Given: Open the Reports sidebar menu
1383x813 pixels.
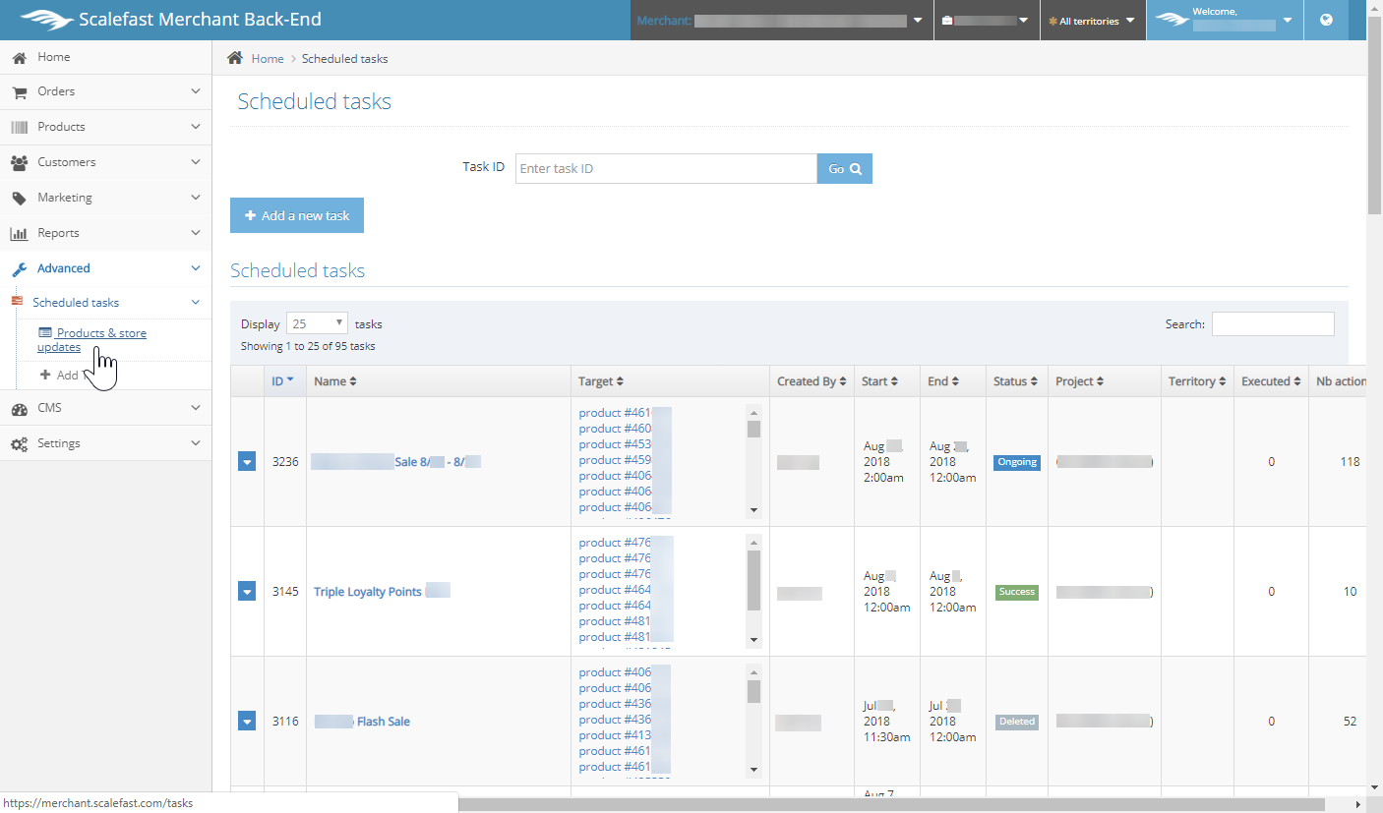Looking at the screenshot, I should 105,233.
